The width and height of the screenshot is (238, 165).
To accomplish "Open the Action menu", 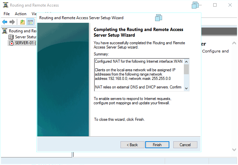I will coord(20,14).
